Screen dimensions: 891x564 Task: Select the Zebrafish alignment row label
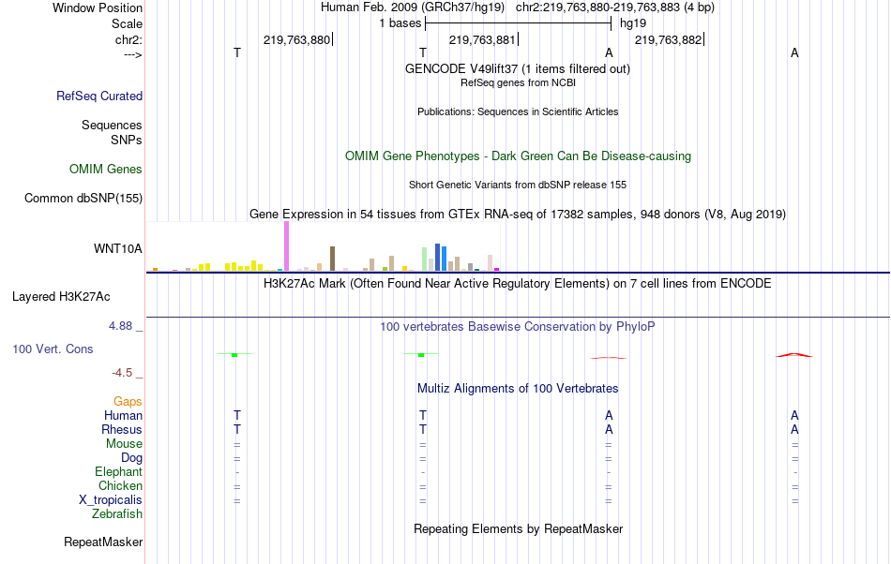(x=117, y=513)
